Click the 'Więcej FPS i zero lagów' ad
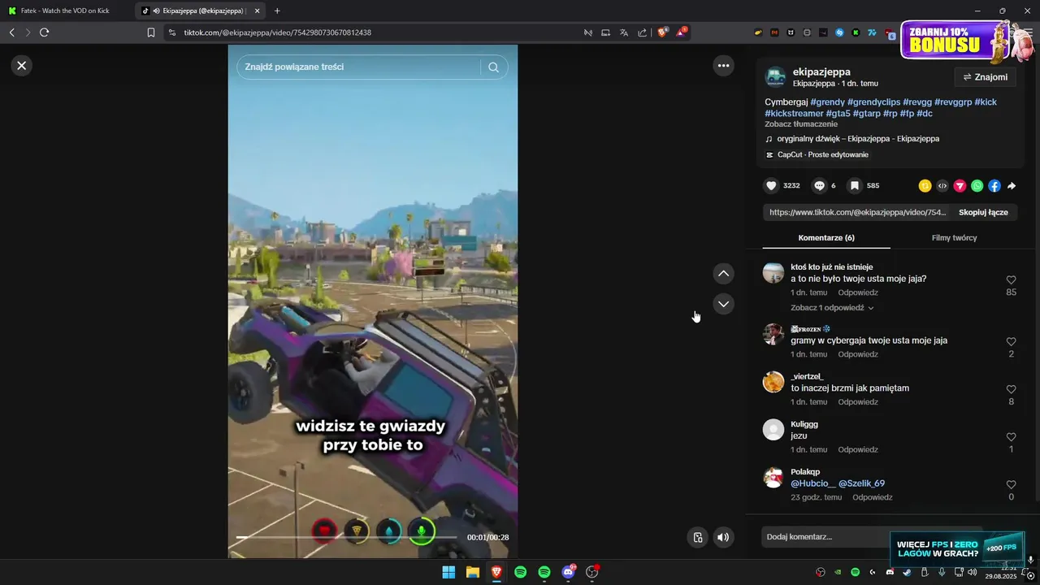The image size is (1040, 585). (957, 548)
